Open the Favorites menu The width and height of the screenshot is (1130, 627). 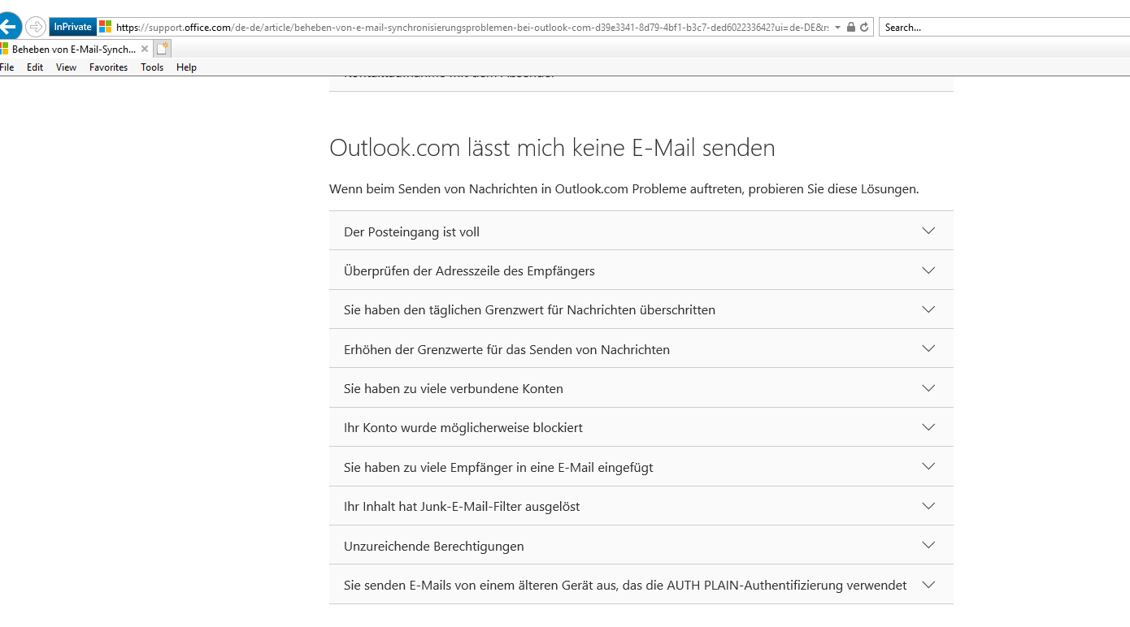[x=108, y=67]
